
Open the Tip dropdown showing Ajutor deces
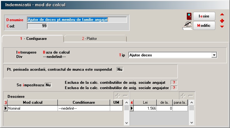(x=214, y=55)
